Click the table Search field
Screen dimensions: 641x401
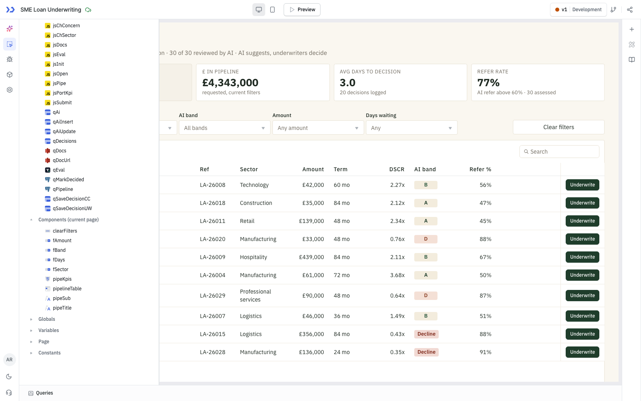pyautogui.click(x=559, y=152)
